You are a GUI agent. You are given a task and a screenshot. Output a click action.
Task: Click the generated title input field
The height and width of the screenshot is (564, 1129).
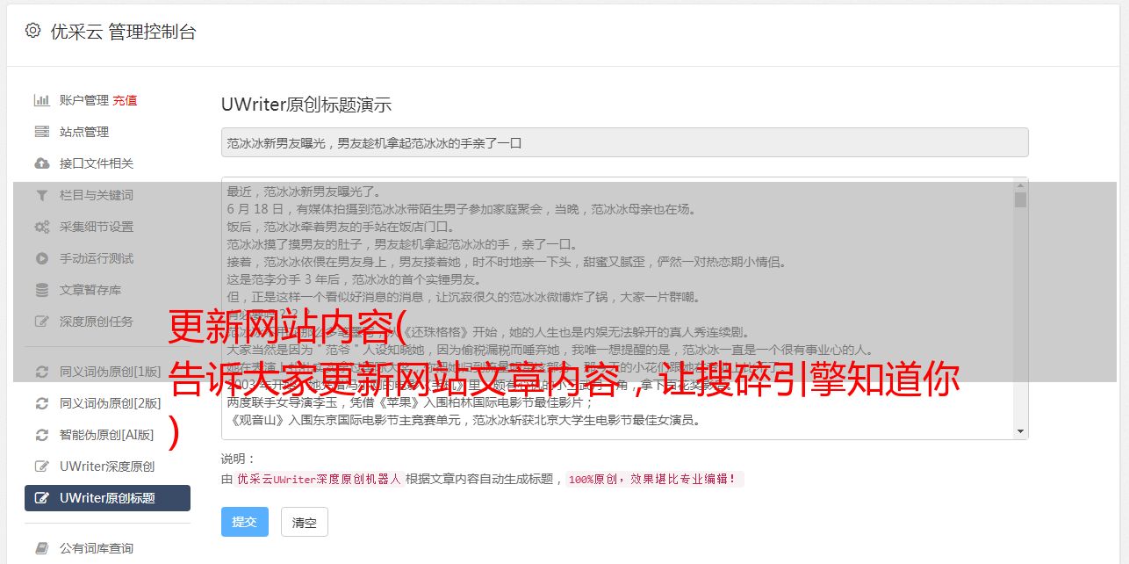pyautogui.click(x=624, y=142)
